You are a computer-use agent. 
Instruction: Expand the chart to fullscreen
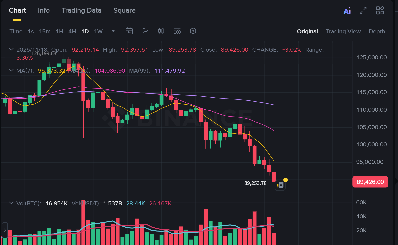click(x=363, y=10)
